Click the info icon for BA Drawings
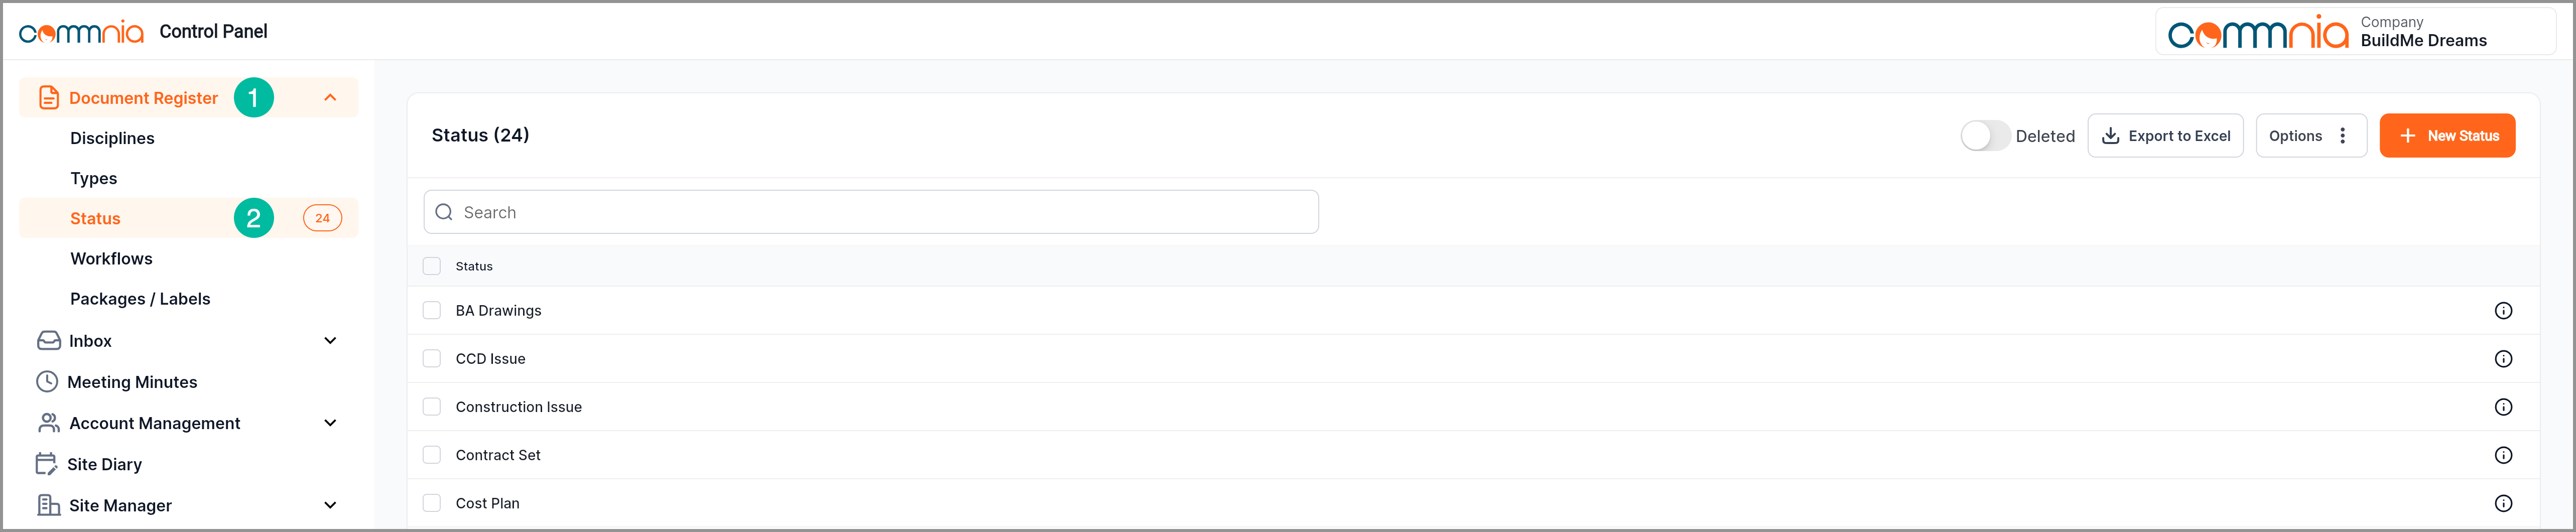2576x532 pixels. 2503,311
